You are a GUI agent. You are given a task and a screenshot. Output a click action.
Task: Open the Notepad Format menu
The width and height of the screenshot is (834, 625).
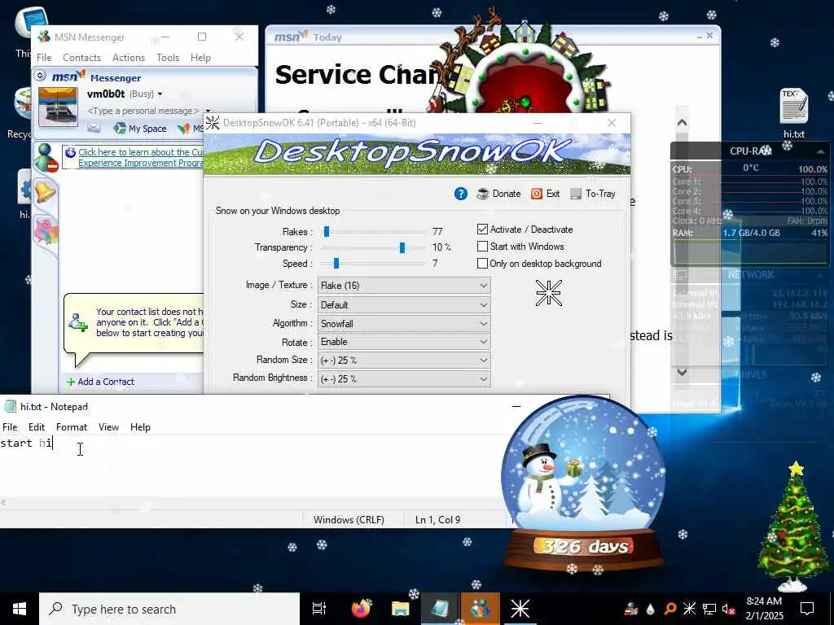(x=72, y=427)
